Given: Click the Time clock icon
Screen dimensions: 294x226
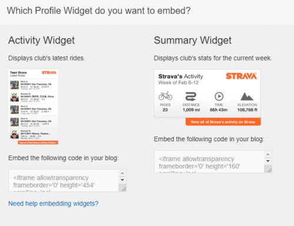Looking at the screenshot, I should click(x=219, y=97).
